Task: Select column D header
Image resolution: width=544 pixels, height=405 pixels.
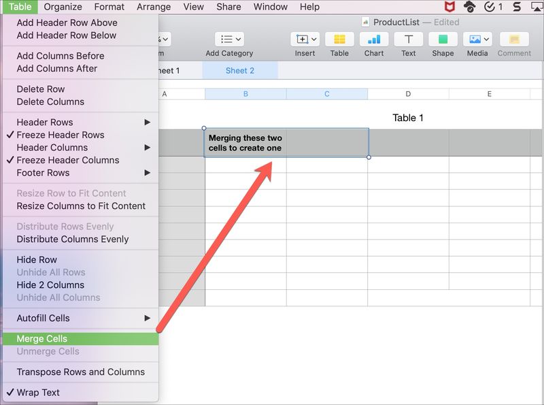Action: [x=408, y=94]
